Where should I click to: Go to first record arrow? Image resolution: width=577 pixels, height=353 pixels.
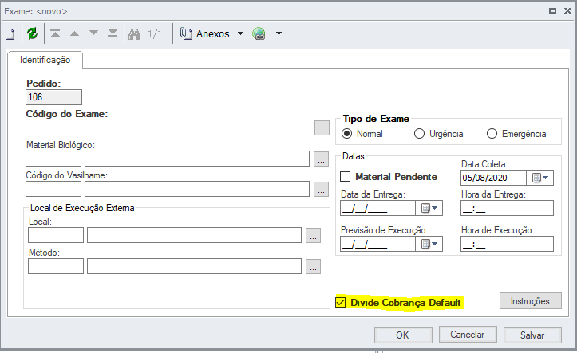tap(55, 34)
